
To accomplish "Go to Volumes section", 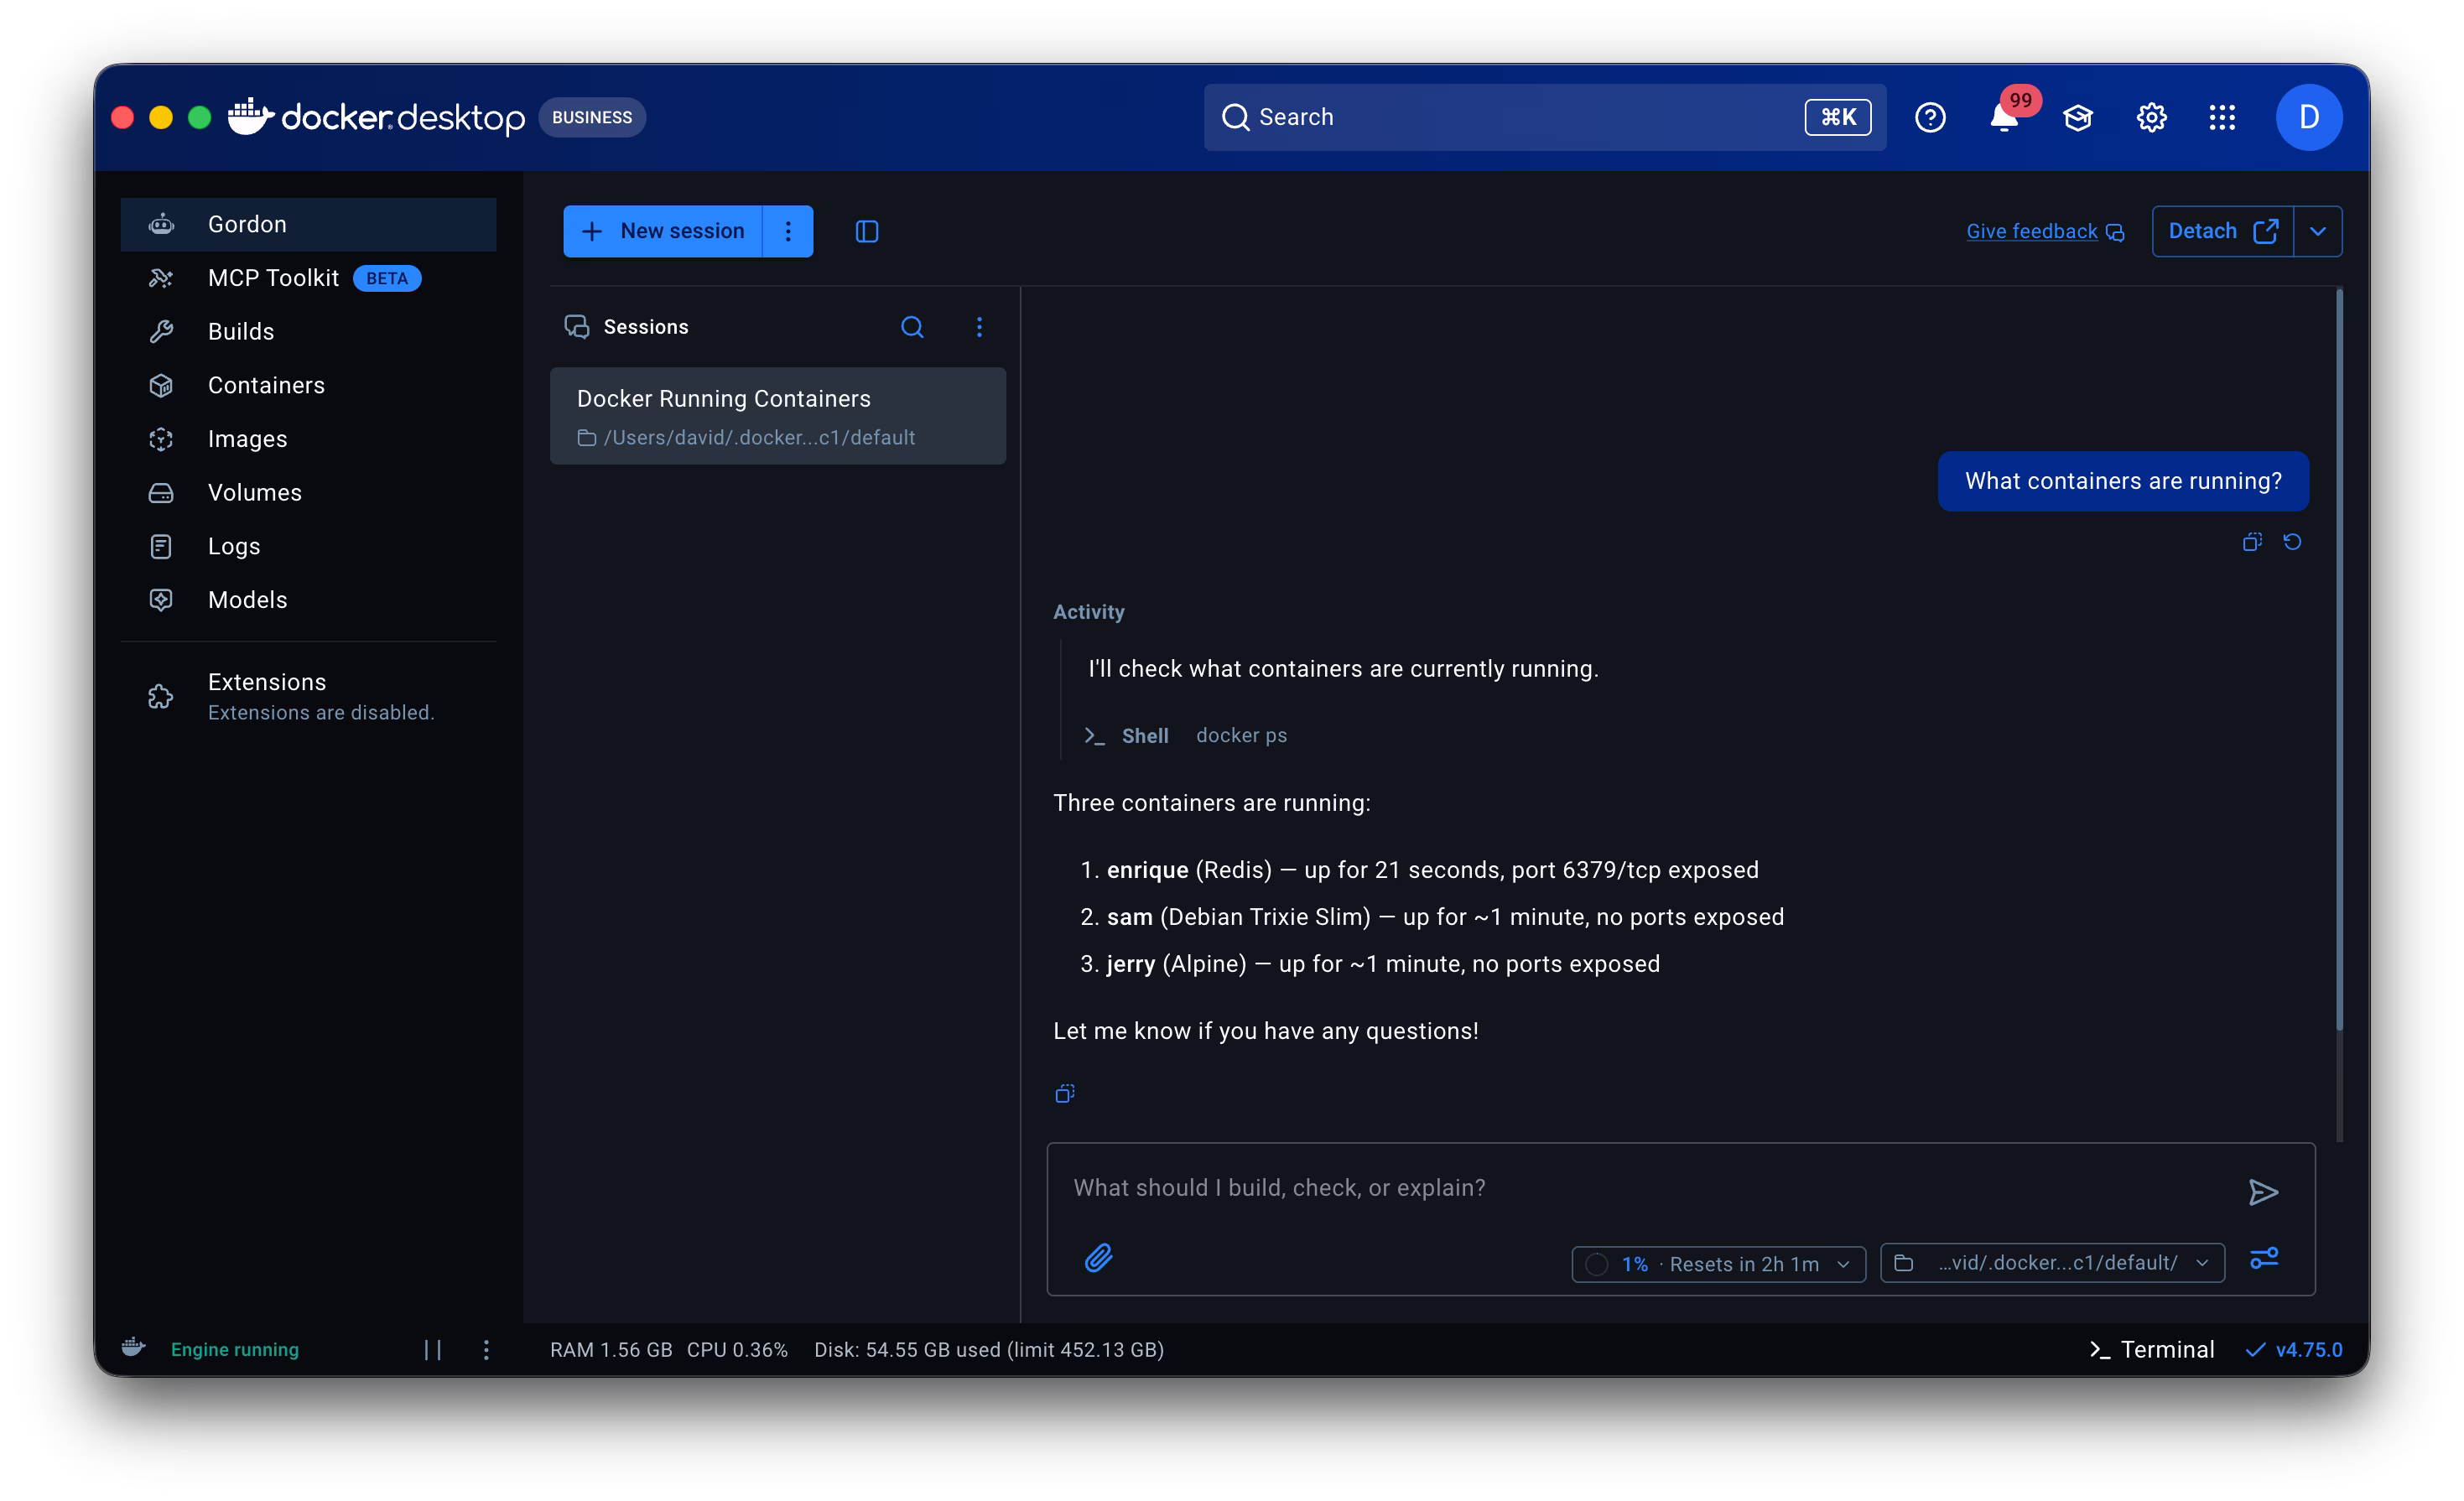I will pos(308,492).
